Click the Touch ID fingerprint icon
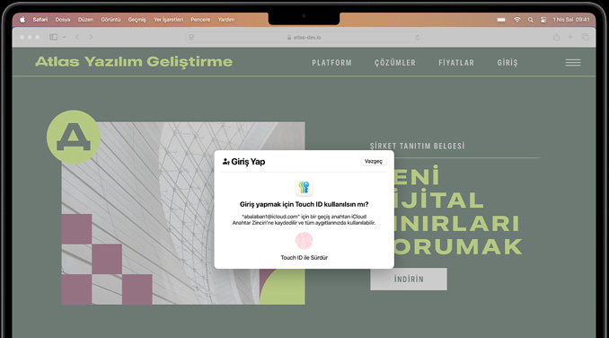The height and width of the screenshot is (338, 609). tap(304, 241)
